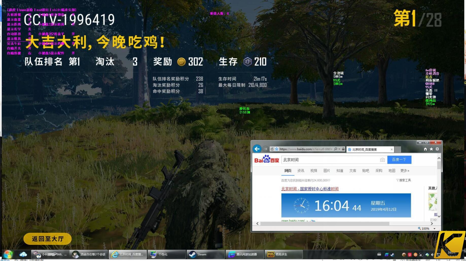Open the 文库 tab
The width and height of the screenshot is (466, 261).
coord(353,171)
